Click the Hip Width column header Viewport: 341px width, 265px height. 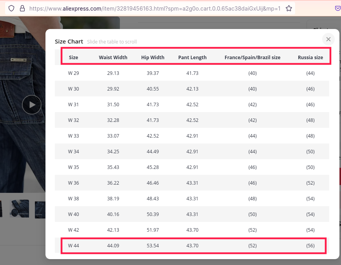click(152, 57)
